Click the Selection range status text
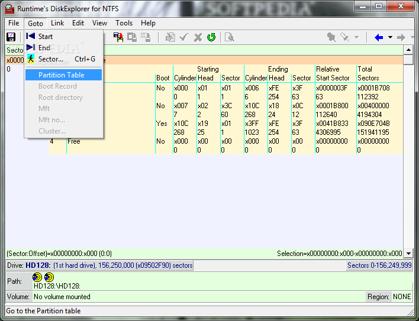 tap(339, 254)
